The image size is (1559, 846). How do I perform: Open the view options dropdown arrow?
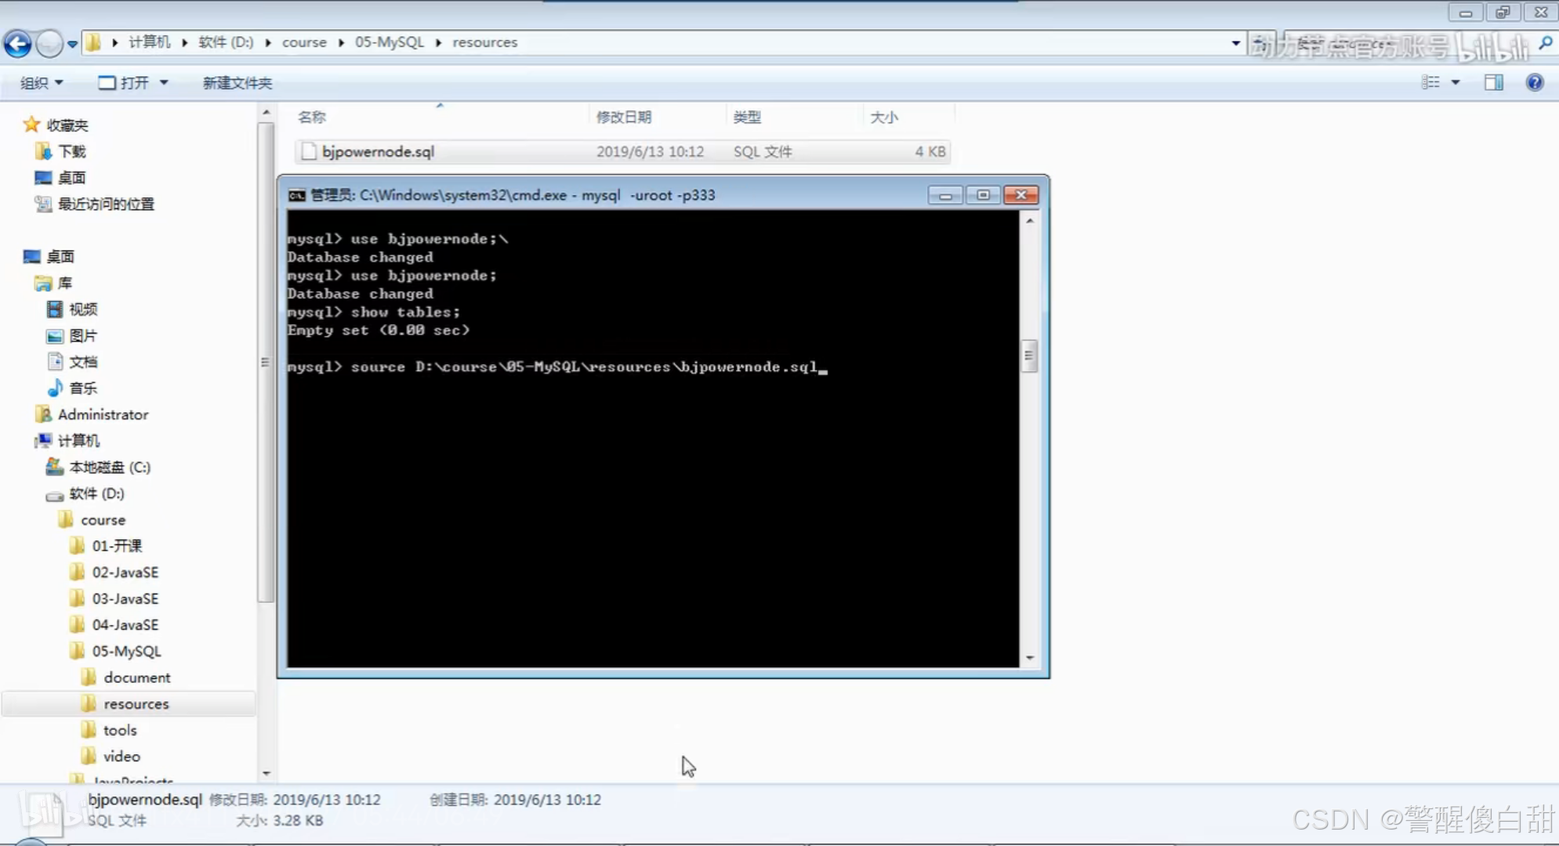[x=1456, y=82]
